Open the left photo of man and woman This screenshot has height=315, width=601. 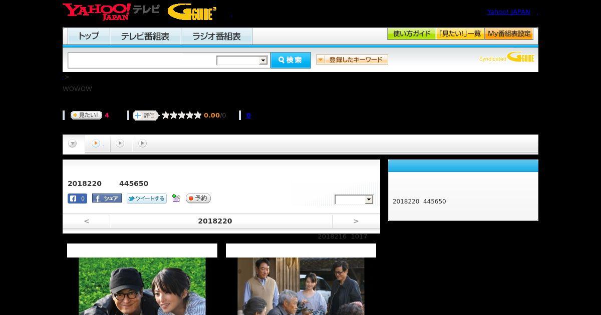tap(142, 286)
